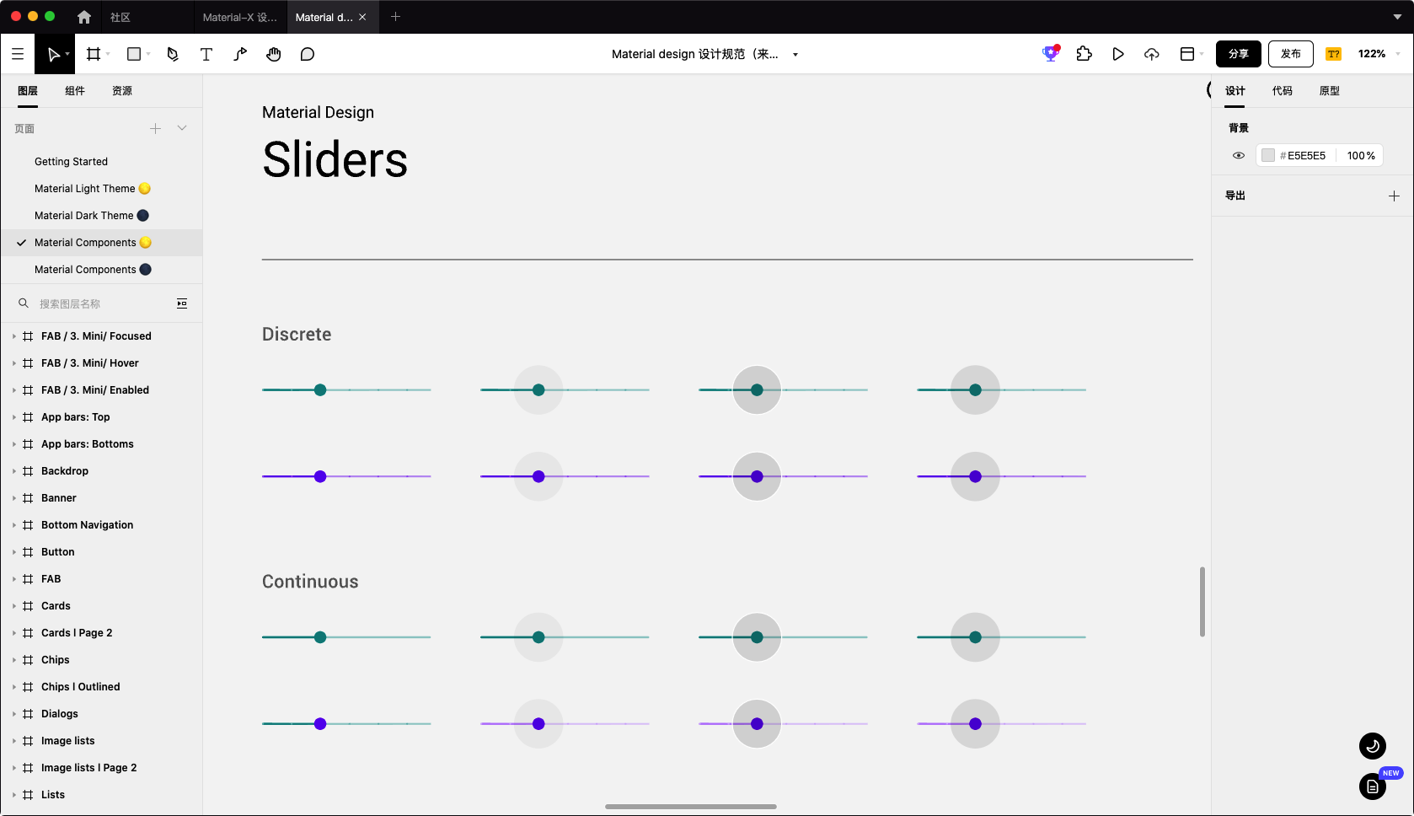Viewport: 1414px width, 816px height.
Task: Click the first purple Continuous slider thumb
Action: [320, 724]
